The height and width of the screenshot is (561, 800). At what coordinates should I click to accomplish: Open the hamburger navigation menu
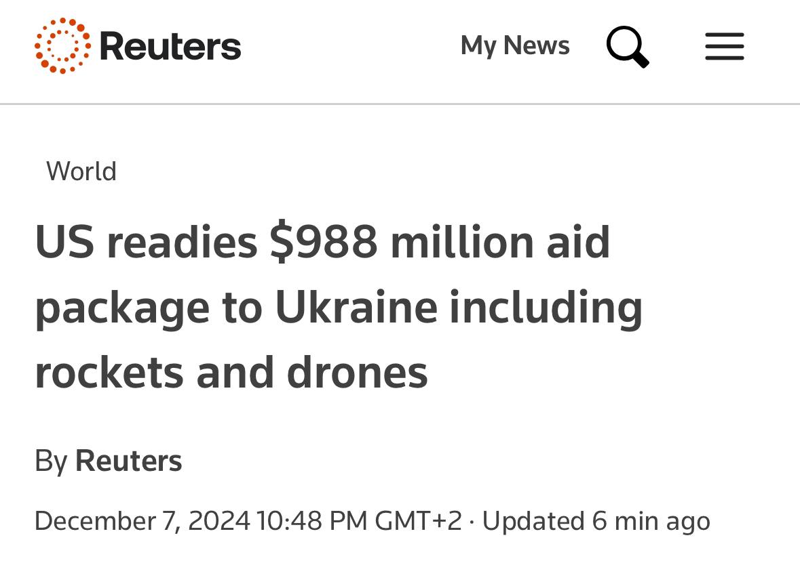(x=724, y=47)
